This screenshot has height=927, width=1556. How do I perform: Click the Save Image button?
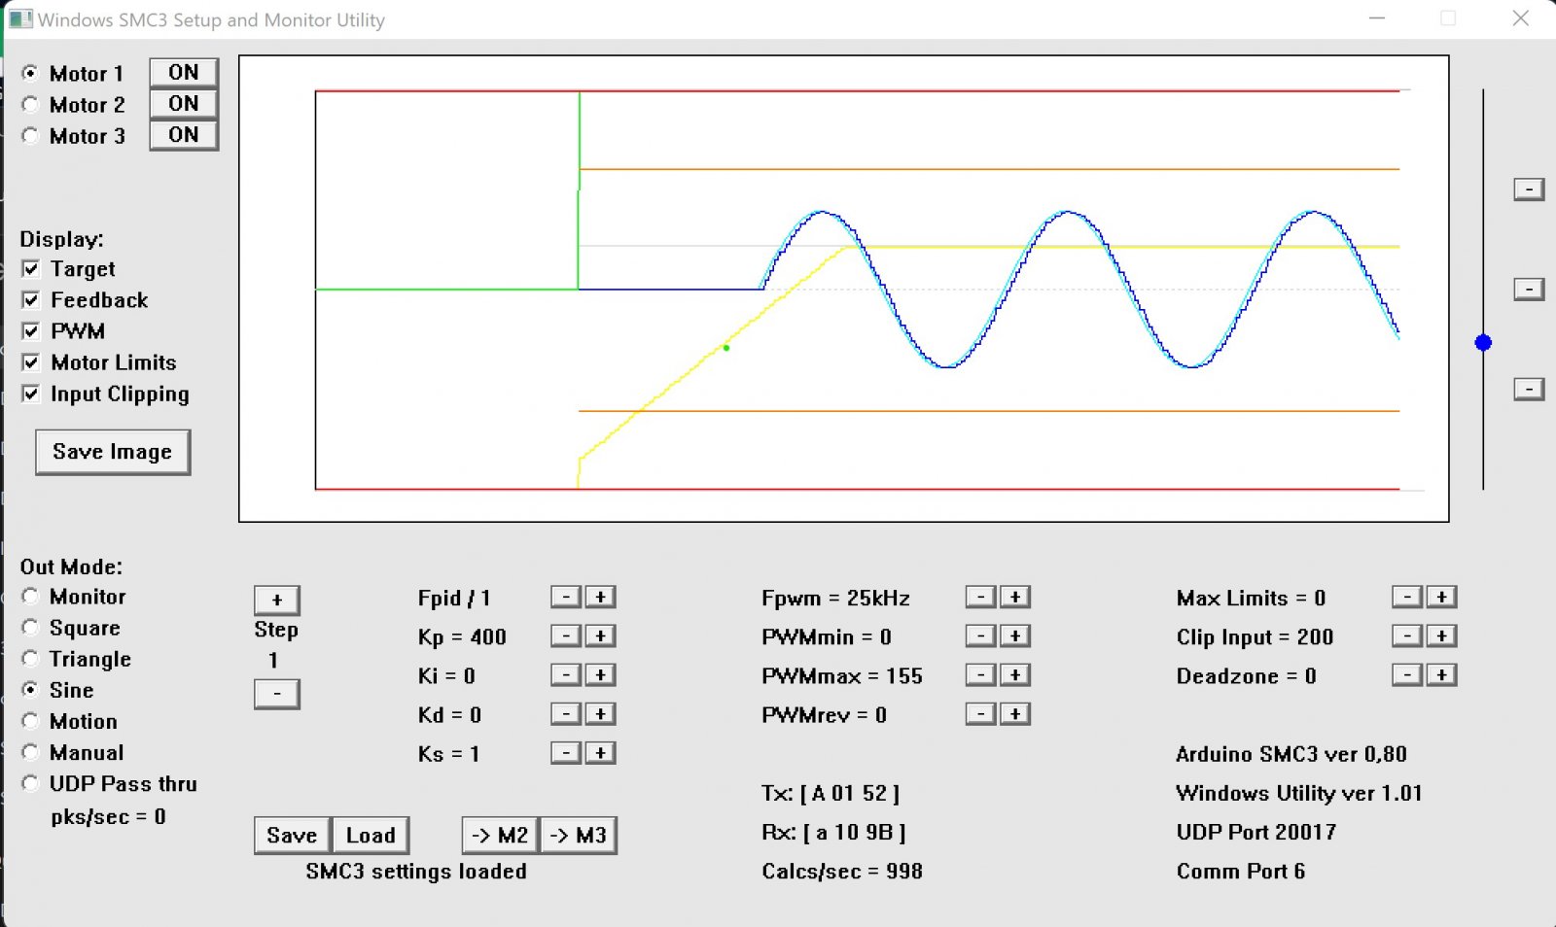coord(113,452)
